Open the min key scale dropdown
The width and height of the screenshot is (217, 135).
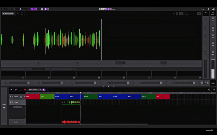[24, 9]
